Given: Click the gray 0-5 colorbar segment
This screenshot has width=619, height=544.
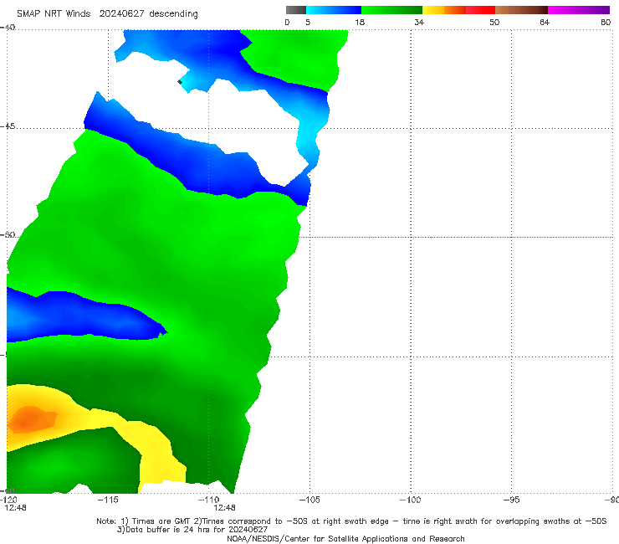Looking at the screenshot, I should pyautogui.click(x=295, y=10).
